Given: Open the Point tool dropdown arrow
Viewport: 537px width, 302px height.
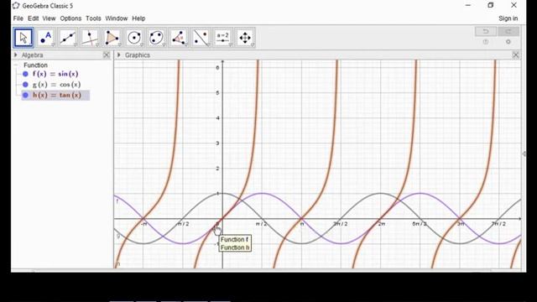Looking at the screenshot, I should tap(53, 44).
